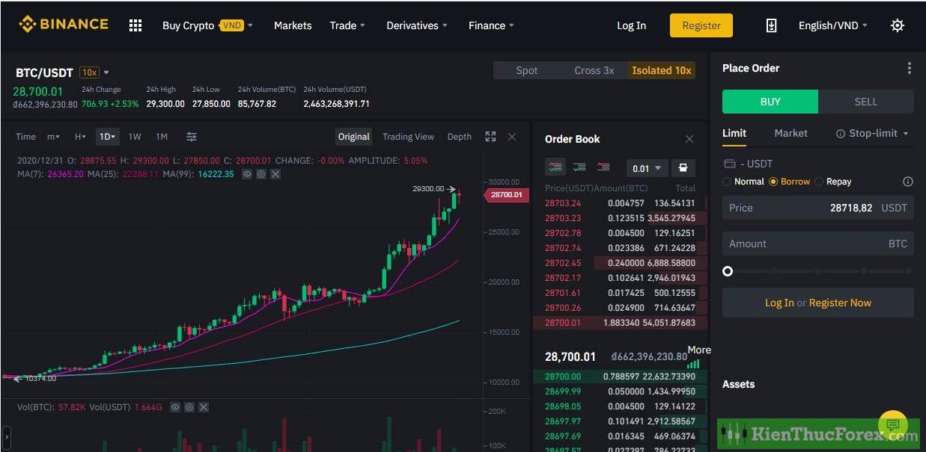Switch to Cross 3x margin mode

(x=594, y=70)
